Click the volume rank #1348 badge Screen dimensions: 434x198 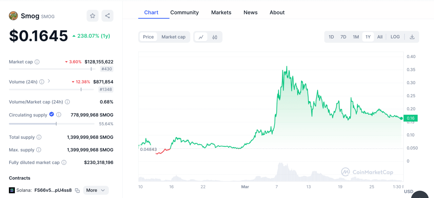point(106,89)
